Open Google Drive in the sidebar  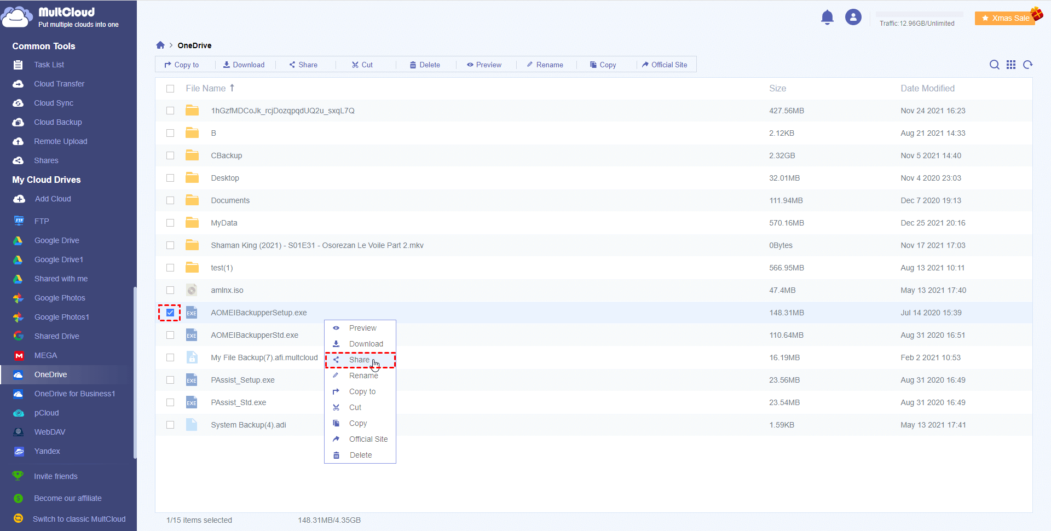point(56,240)
